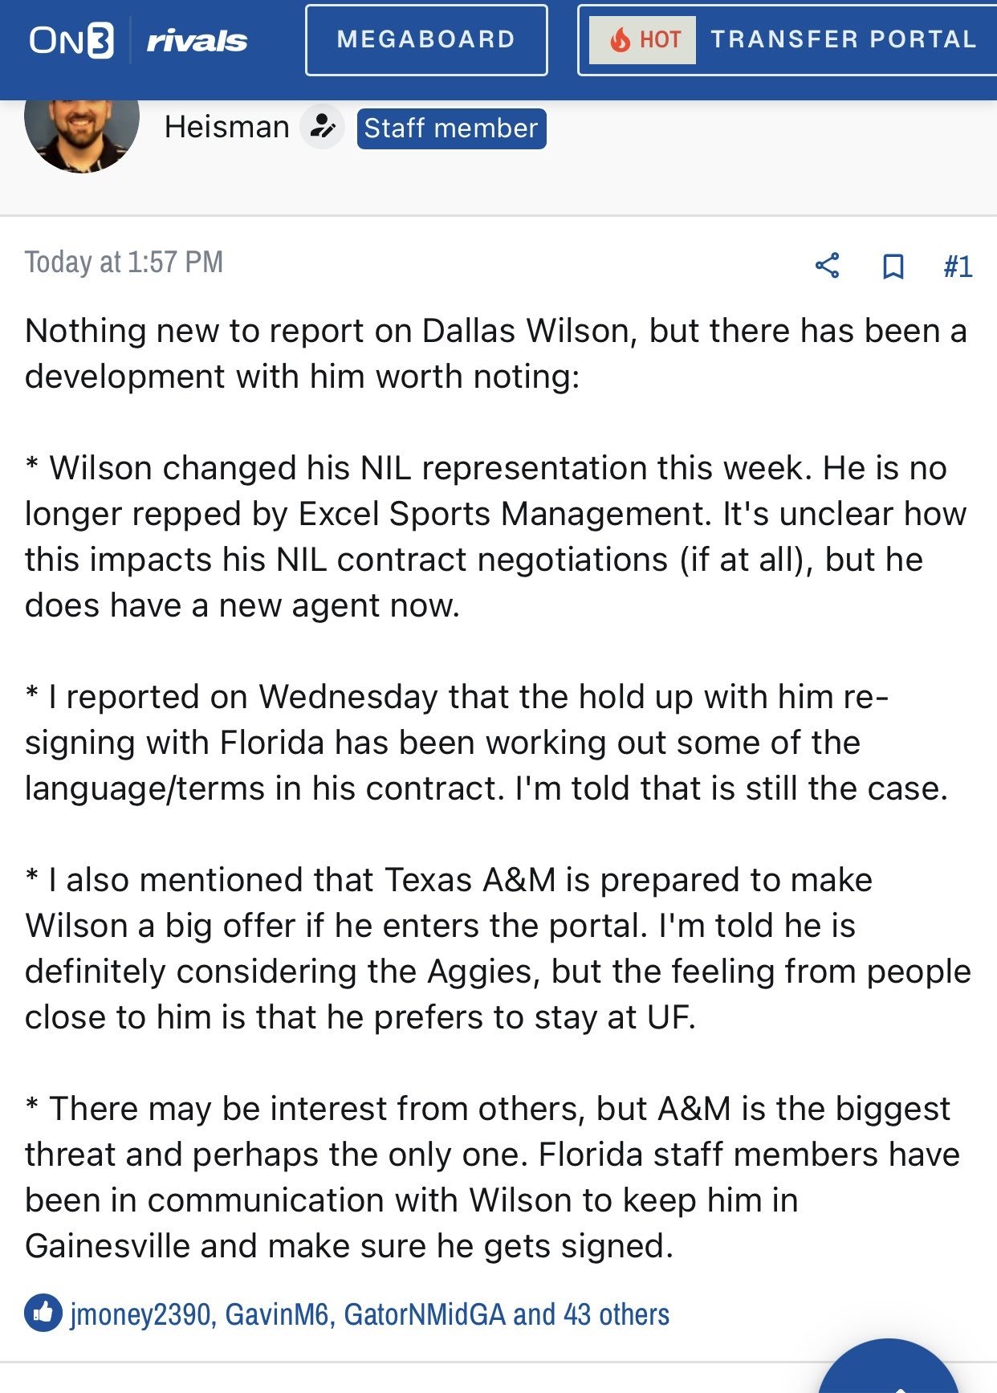The width and height of the screenshot is (997, 1393).
Task: Click the flame icon beside HOT
Action: click(620, 39)
